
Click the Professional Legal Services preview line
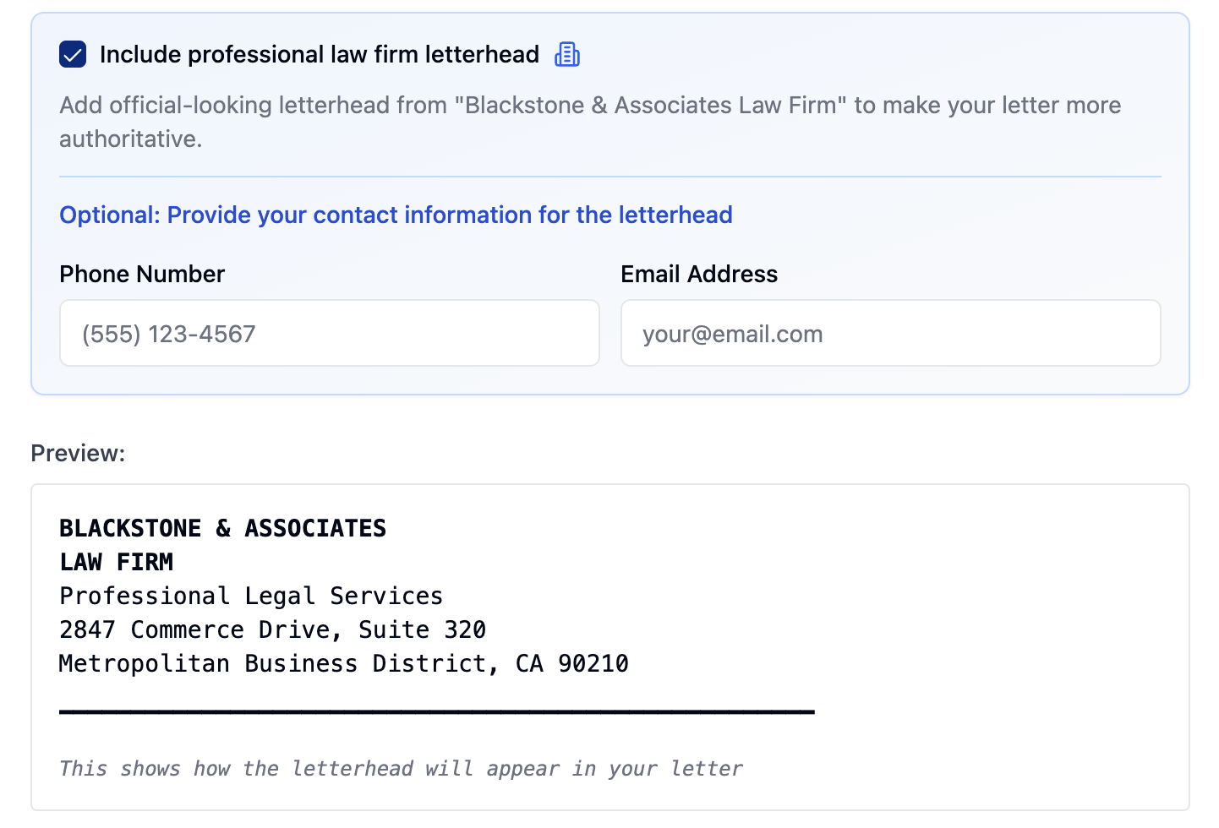pyautogui.click(x=251, y=596)
